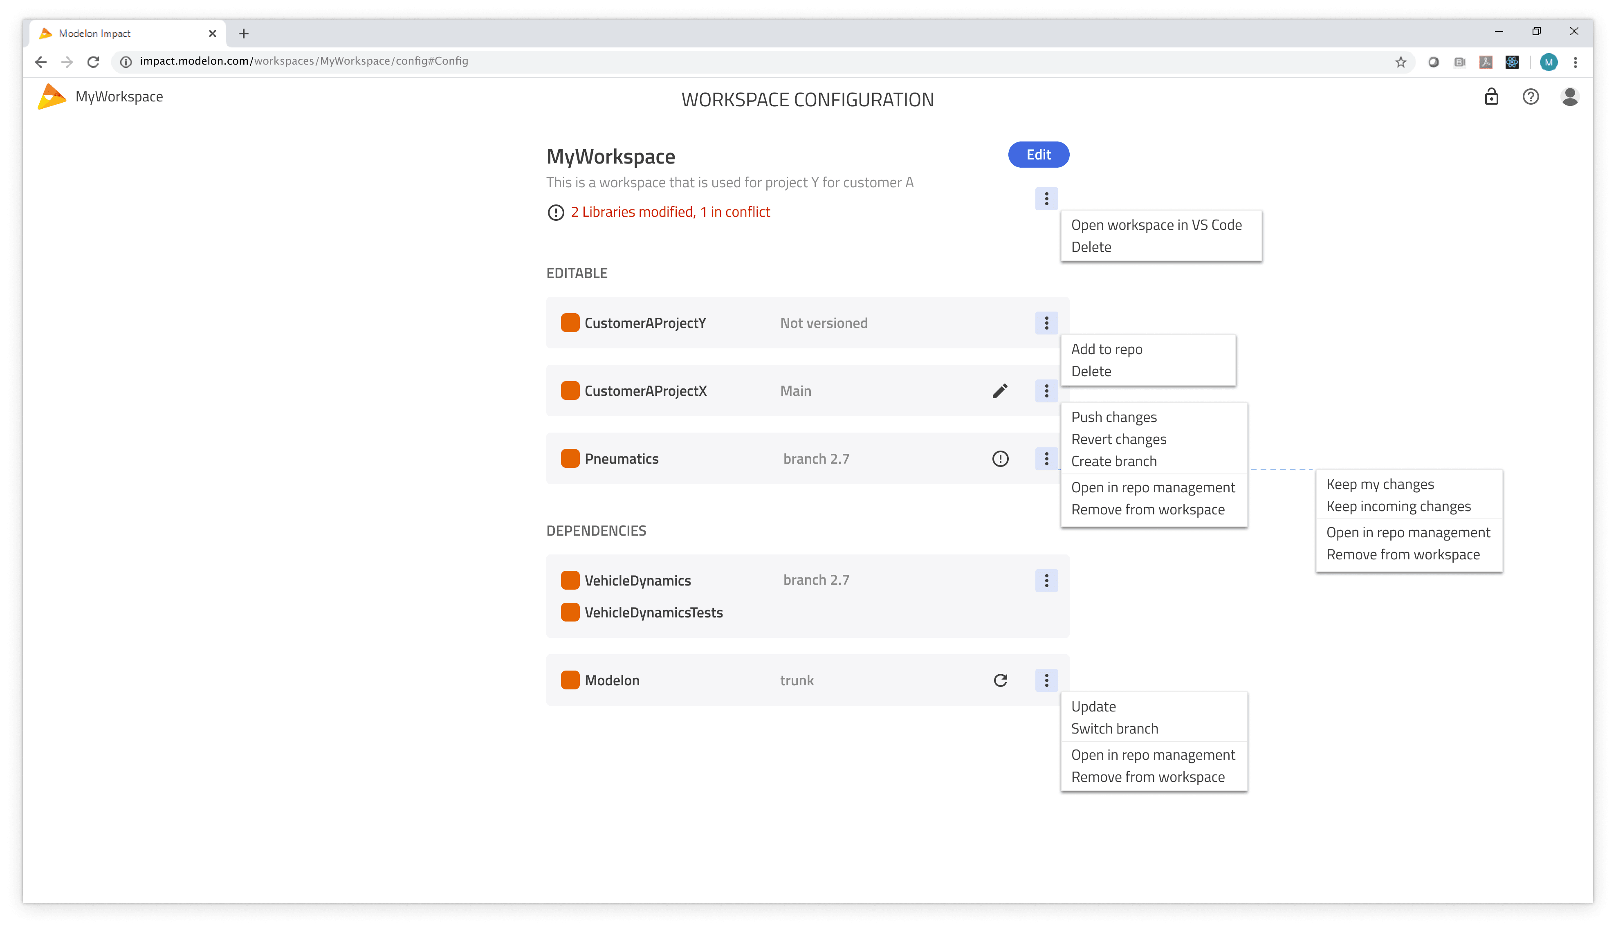The height and width of the screenshot is (929, 1616).
Task: Click the orange CustomerAProjectY library icon
Action: (x=570, y=323)
